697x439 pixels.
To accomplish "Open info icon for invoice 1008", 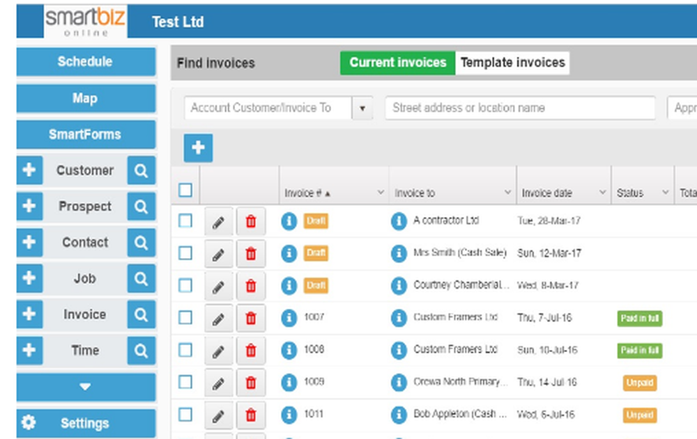I will coord(289,351).
